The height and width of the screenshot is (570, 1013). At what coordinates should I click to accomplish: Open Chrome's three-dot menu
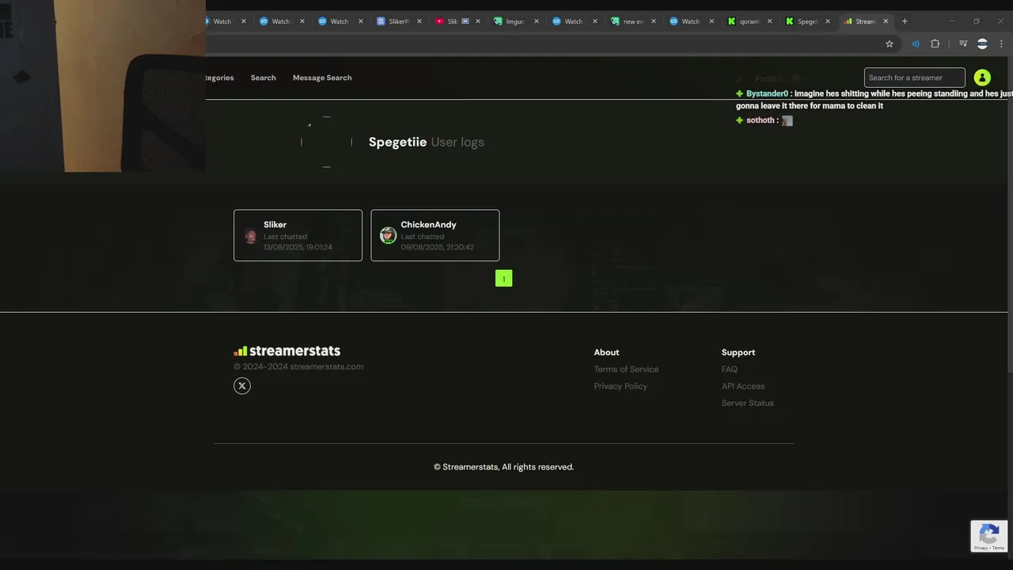pos(1001,44)
